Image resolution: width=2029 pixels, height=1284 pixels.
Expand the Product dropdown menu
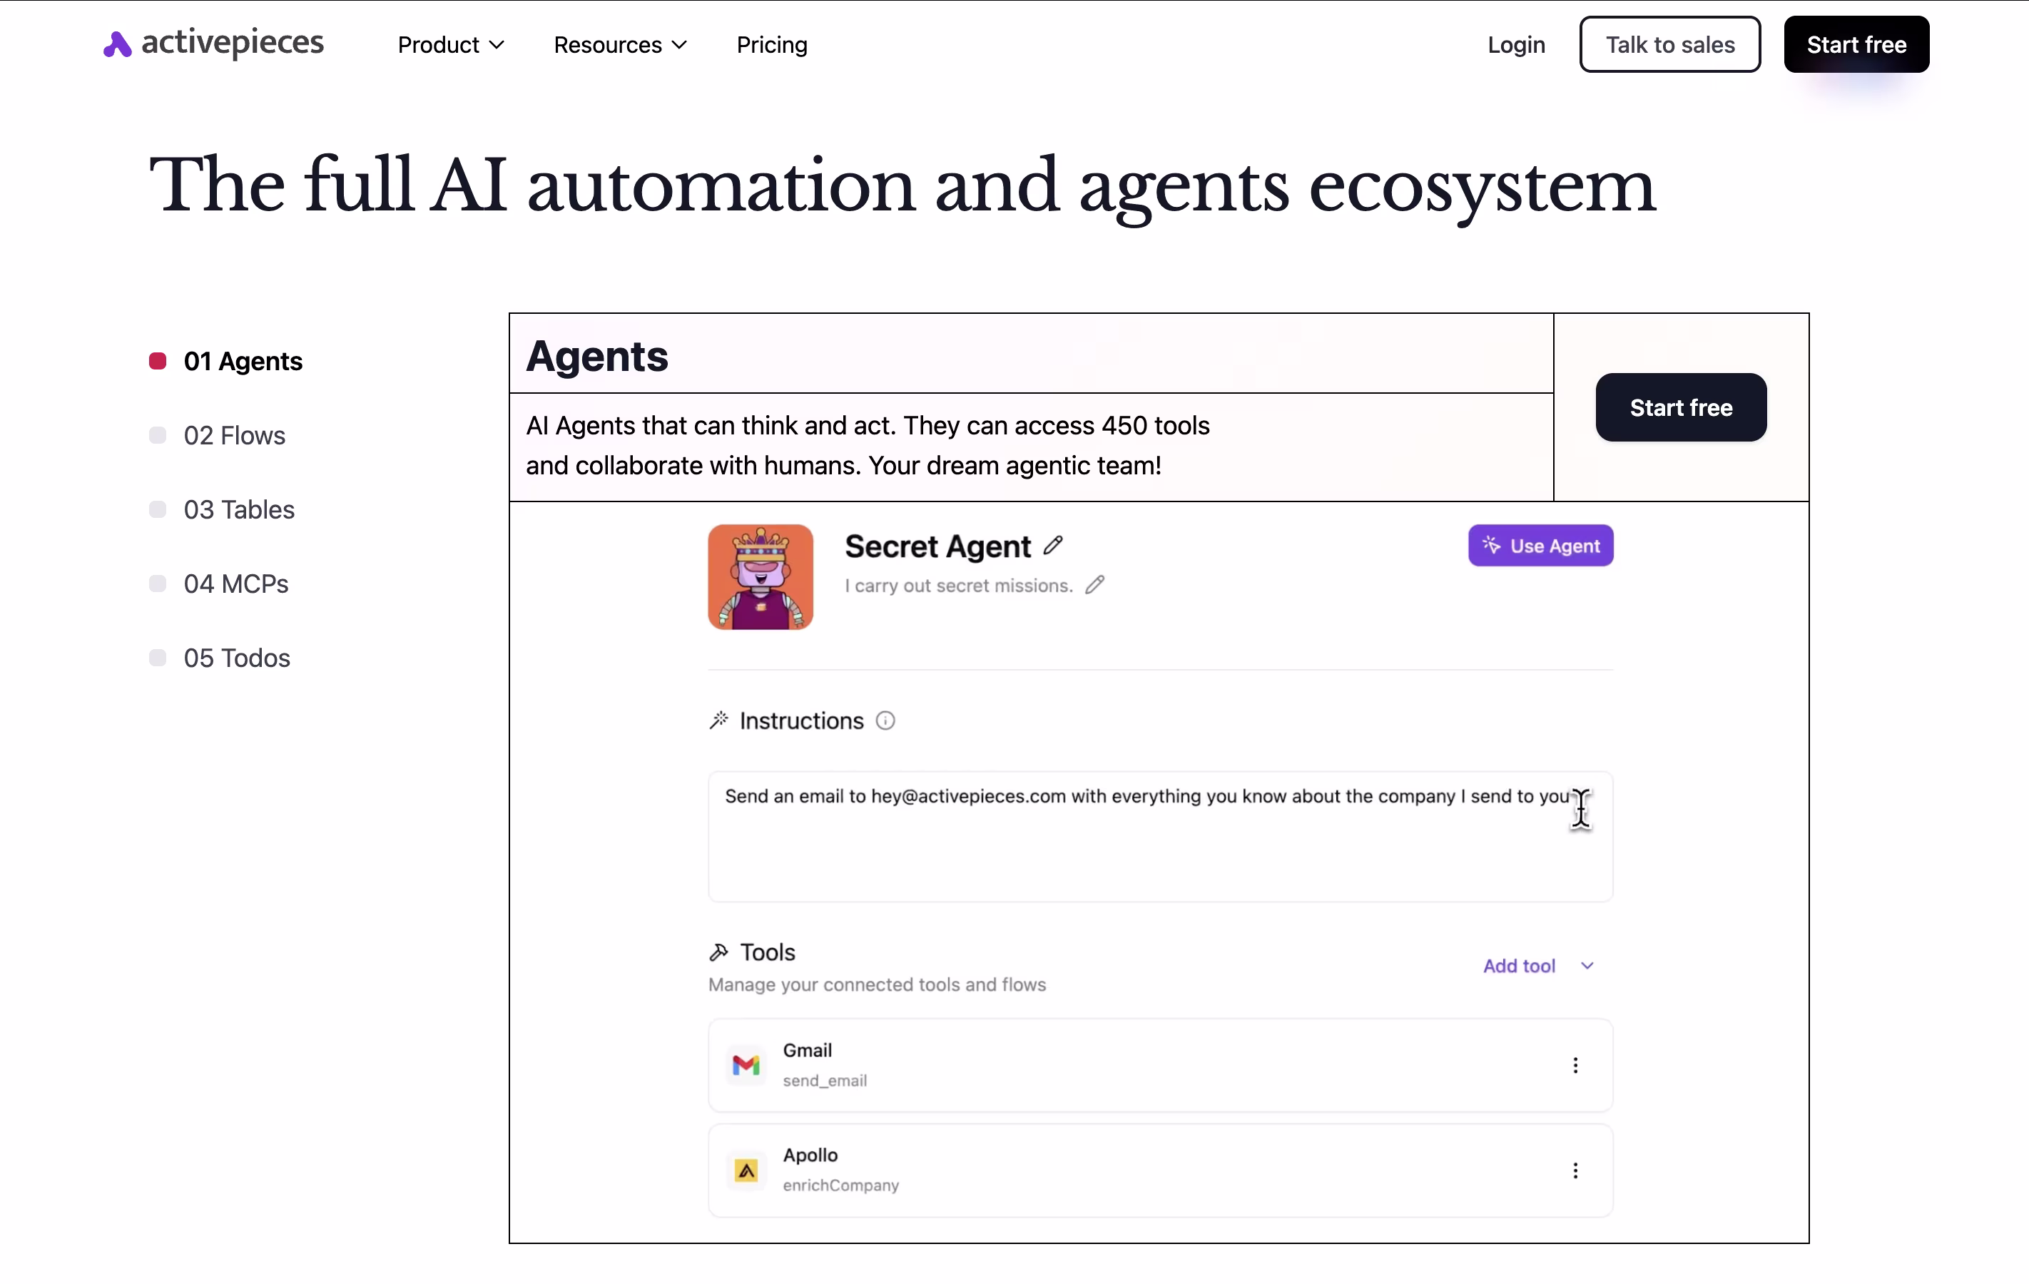coord(451,45)
